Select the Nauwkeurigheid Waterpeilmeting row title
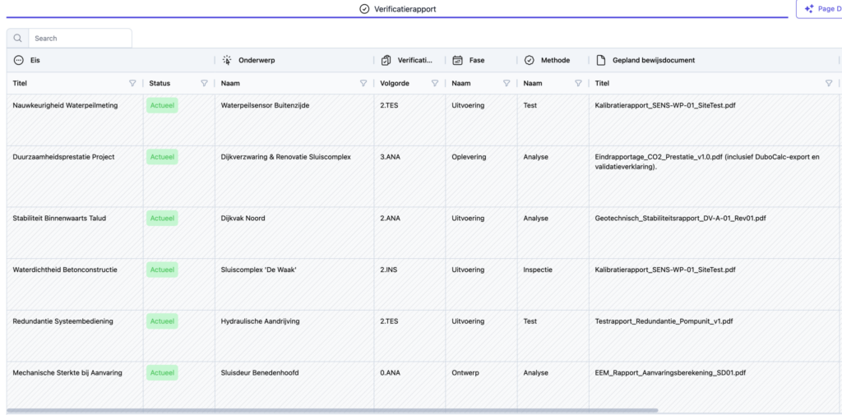The image size is (842, 415). [x=64, y=105]
